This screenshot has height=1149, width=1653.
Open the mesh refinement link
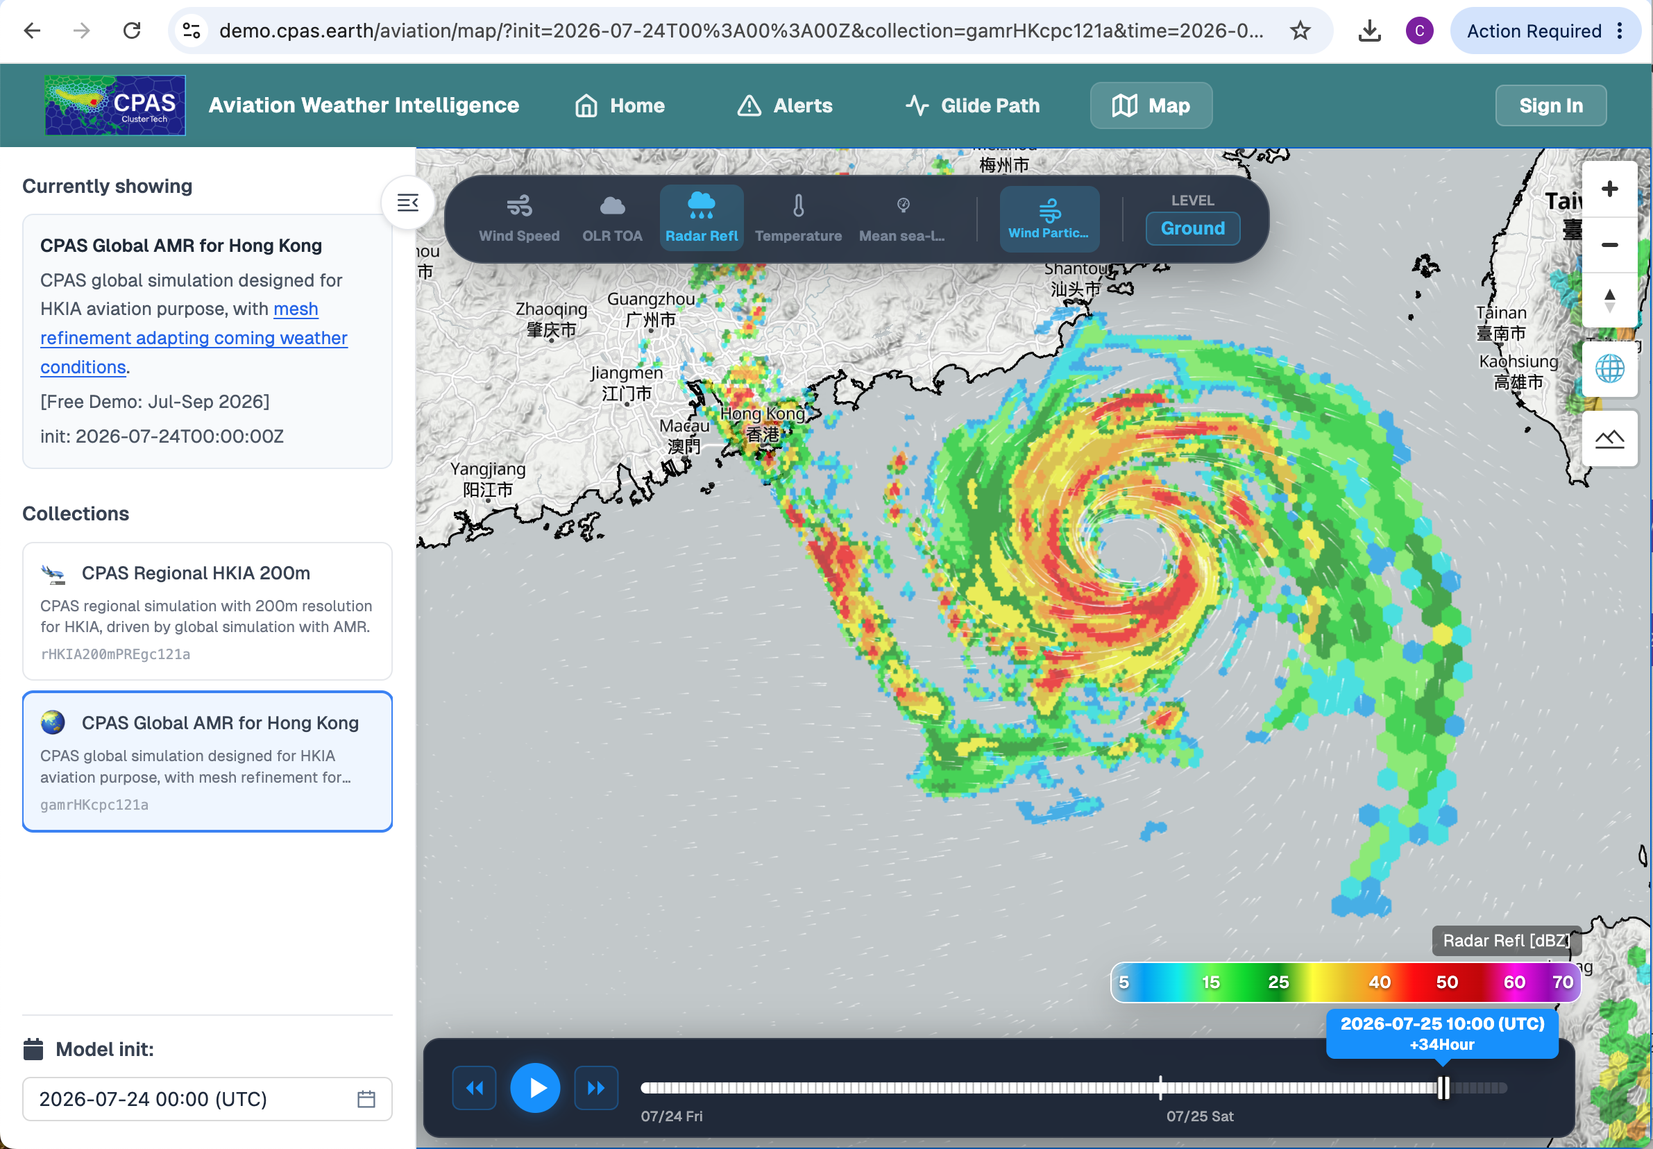(194, 339)
